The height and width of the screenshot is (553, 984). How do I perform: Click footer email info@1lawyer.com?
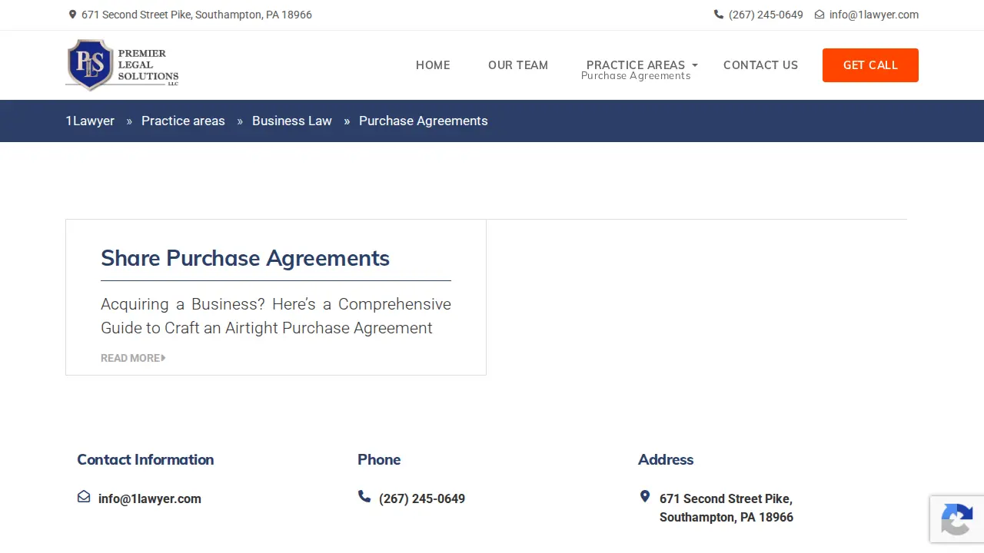click(x=150, y=498)
